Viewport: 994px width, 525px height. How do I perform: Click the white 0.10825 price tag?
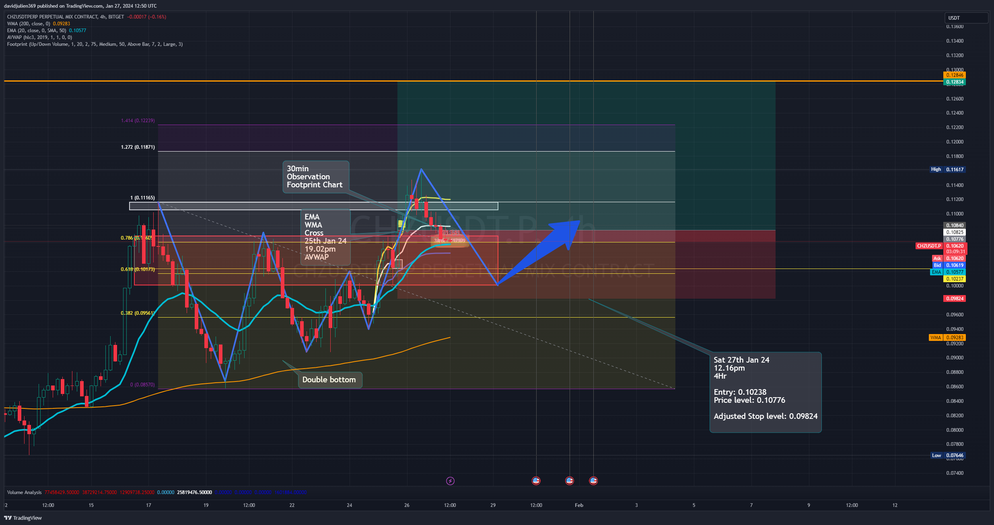point(954,232)
